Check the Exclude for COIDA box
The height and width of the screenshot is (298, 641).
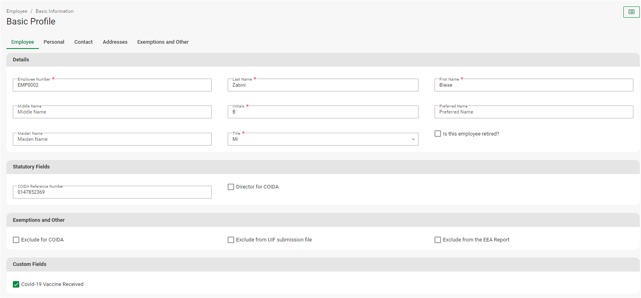click(16, 240)
